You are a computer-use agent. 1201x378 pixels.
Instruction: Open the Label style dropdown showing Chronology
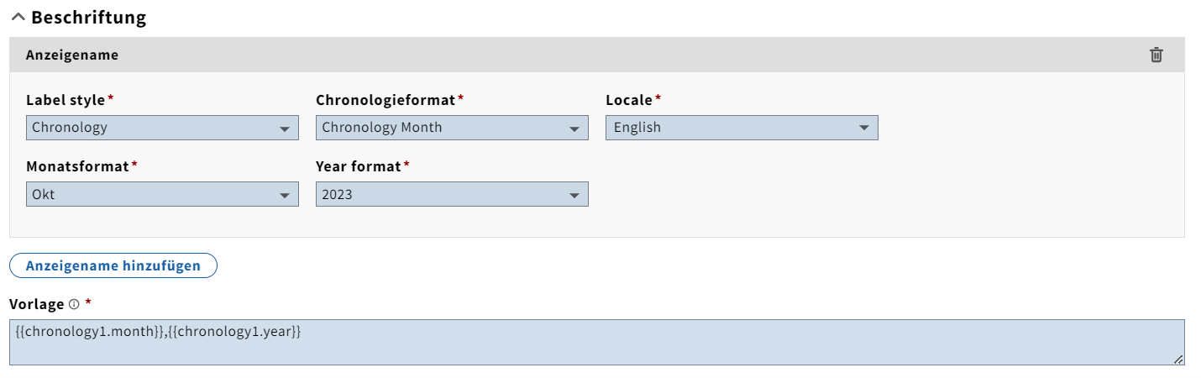click(x=162, y=128)
